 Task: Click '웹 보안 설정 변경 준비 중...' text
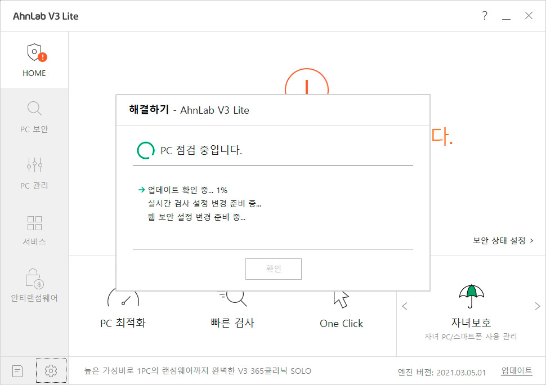pyautogui.click(x=196, y=217)
